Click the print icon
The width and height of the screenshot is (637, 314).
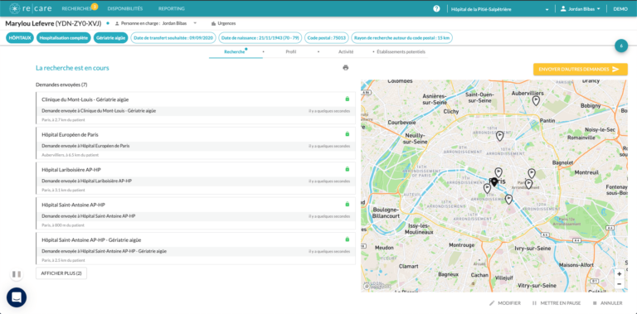[345, 68]
